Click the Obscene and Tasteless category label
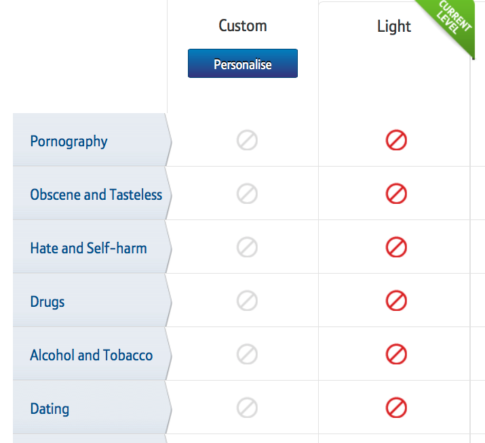The image size is (485, 443). [96, 194]
